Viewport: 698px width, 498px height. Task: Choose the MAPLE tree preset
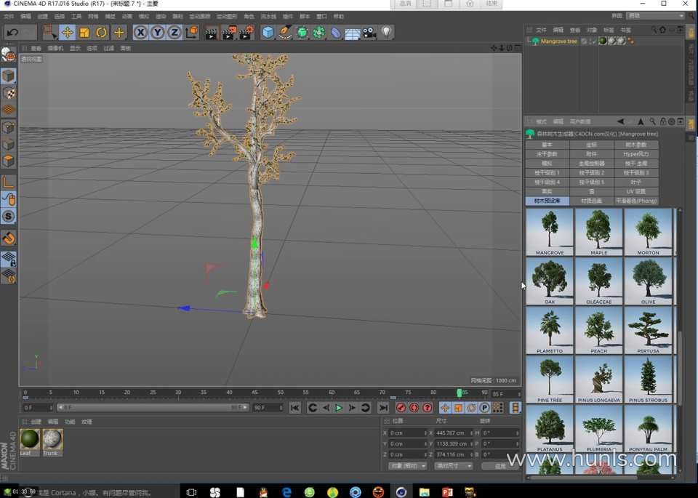click(x=598, y=233)
